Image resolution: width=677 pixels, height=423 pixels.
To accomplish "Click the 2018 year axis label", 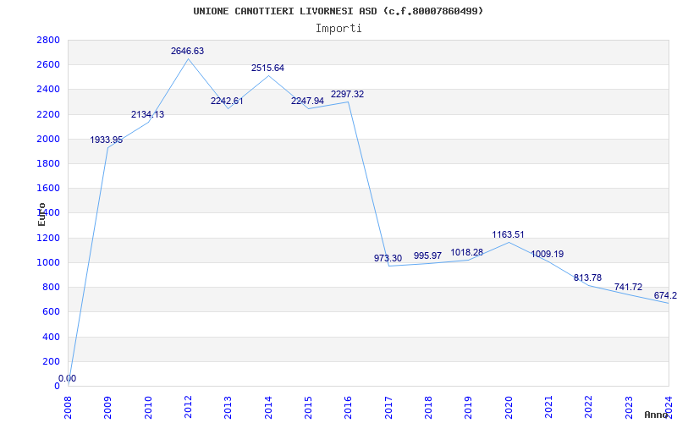I will tap(428, 408).
